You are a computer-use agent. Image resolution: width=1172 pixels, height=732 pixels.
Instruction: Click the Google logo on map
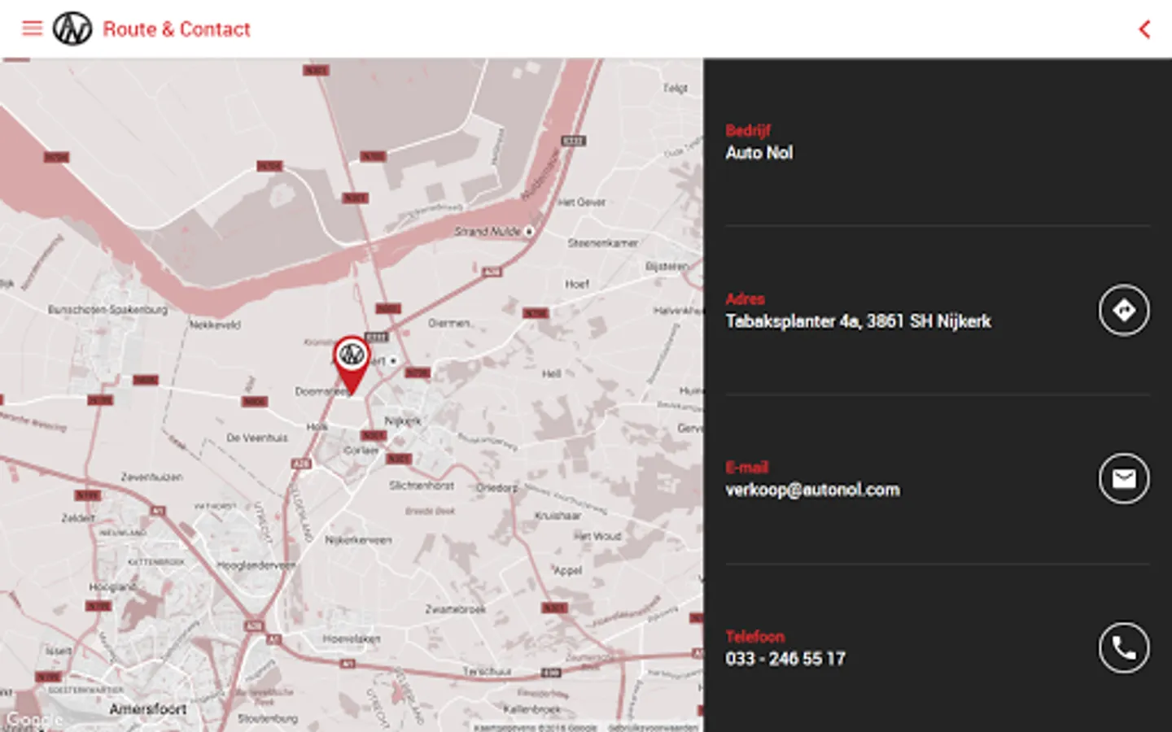tap(33, 719)
